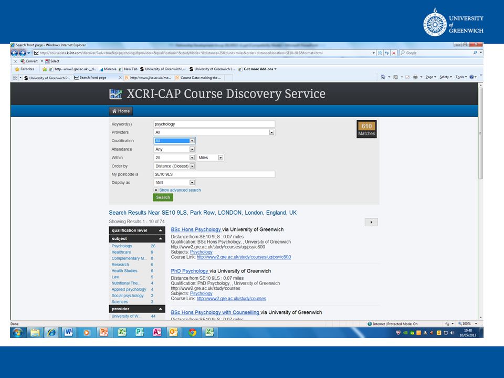This screenshot has width=504, height=378.
Task: Click the Convert toolbar button
Action: point(29,61)
